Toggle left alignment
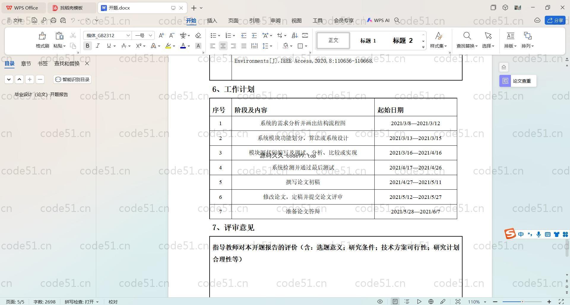The width and height of the screenshot is (570, 305). pyautogui.click(x=213, y=46)
